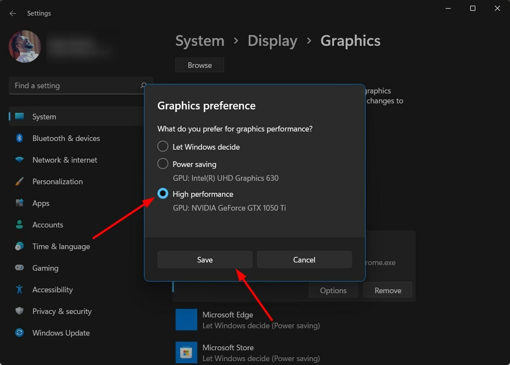Navigate to Display in the breadcrumb
Screen dimensions: 510x365
[272, 41]
